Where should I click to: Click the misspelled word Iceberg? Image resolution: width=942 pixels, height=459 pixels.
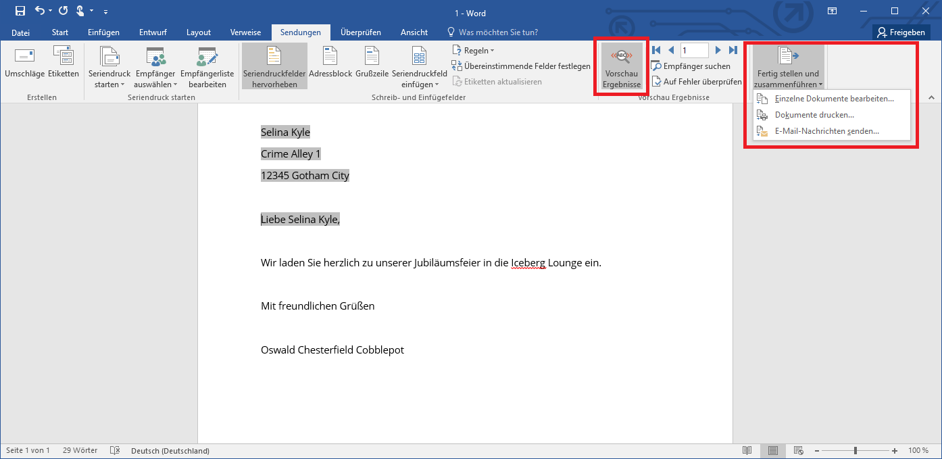click(528, 263)
